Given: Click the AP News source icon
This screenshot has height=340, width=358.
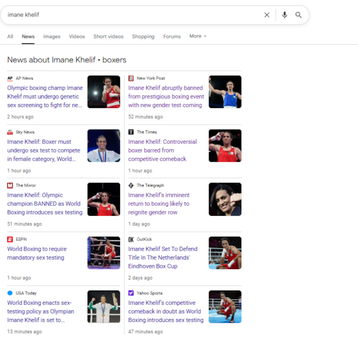Looking at the screenshot, I should (x=10, y=78).
